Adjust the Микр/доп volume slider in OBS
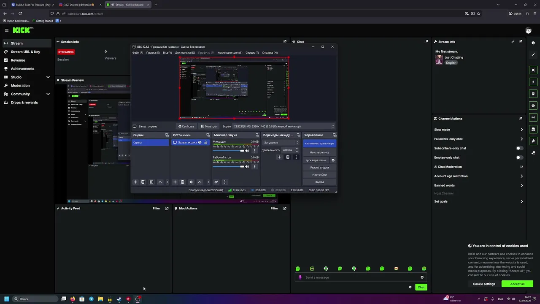This screenshot has width=540, height=304. coord(228,151)
